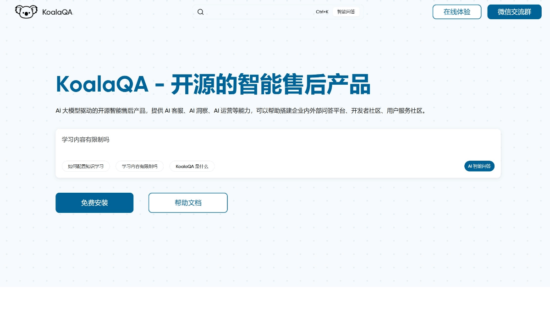Click the 智能问答 tag inside the search bar

(x=346, y=12)
